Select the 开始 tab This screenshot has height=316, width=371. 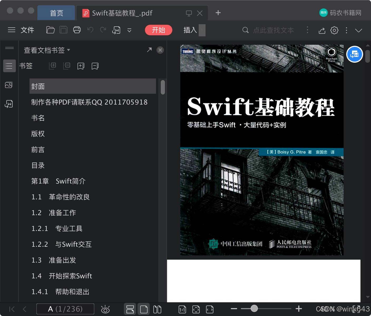pyautogui.click(x=159, y=30)
